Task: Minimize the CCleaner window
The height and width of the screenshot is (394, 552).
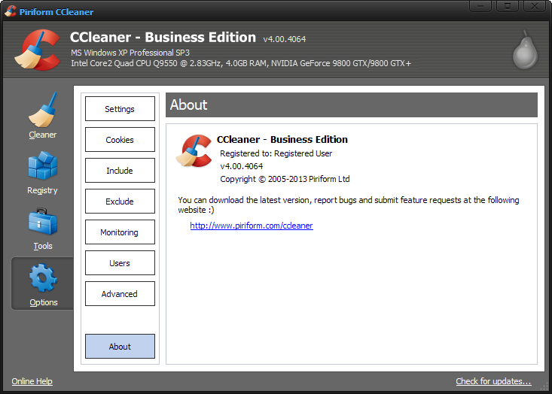Action: (x=480, y=6)
